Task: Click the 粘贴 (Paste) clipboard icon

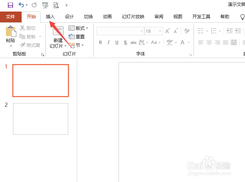Action: [10, 31]
